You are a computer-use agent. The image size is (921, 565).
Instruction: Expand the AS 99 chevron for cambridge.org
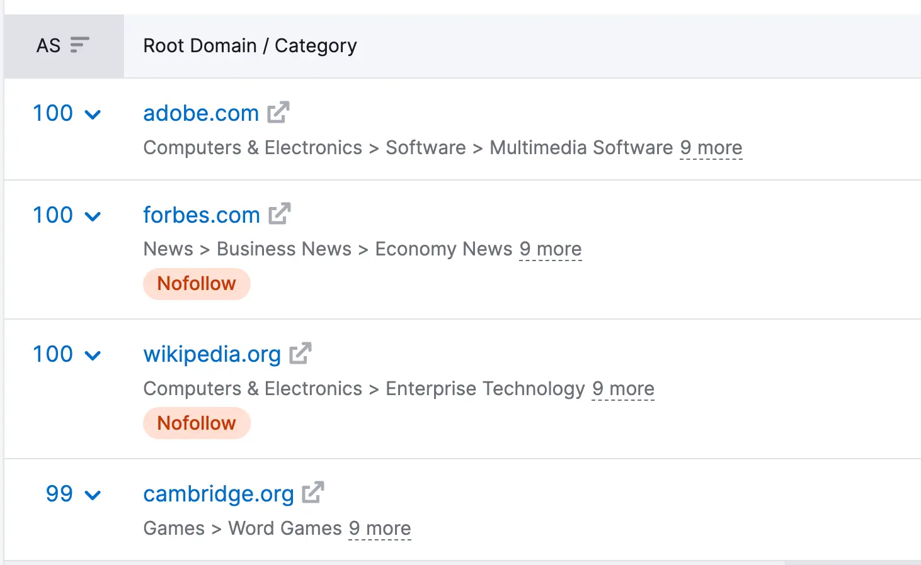pyautogui.click(x=93, y=495)
